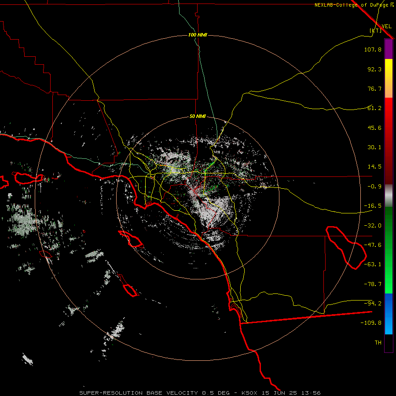This screenshot has width=396, height=396.
Task: Click the -47.6 velocity legend value
Action: pos(373,245)
